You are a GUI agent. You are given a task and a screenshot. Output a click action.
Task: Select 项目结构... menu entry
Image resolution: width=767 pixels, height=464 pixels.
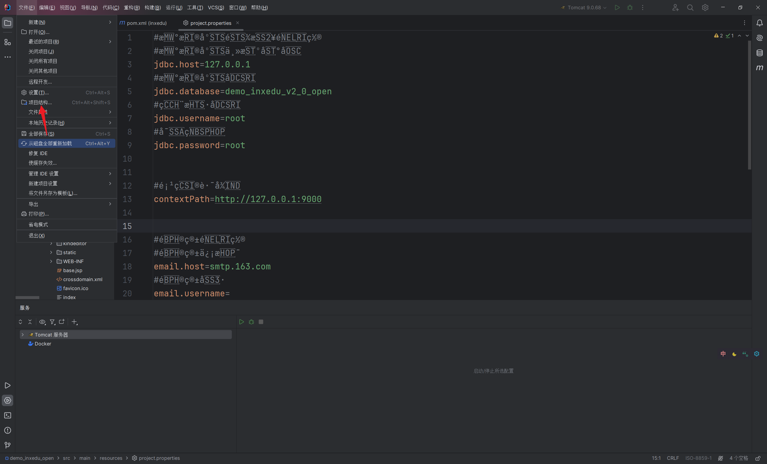40,102
